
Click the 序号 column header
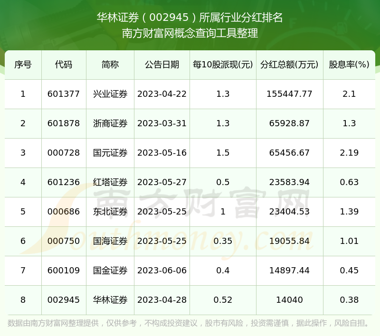point(23,65)
